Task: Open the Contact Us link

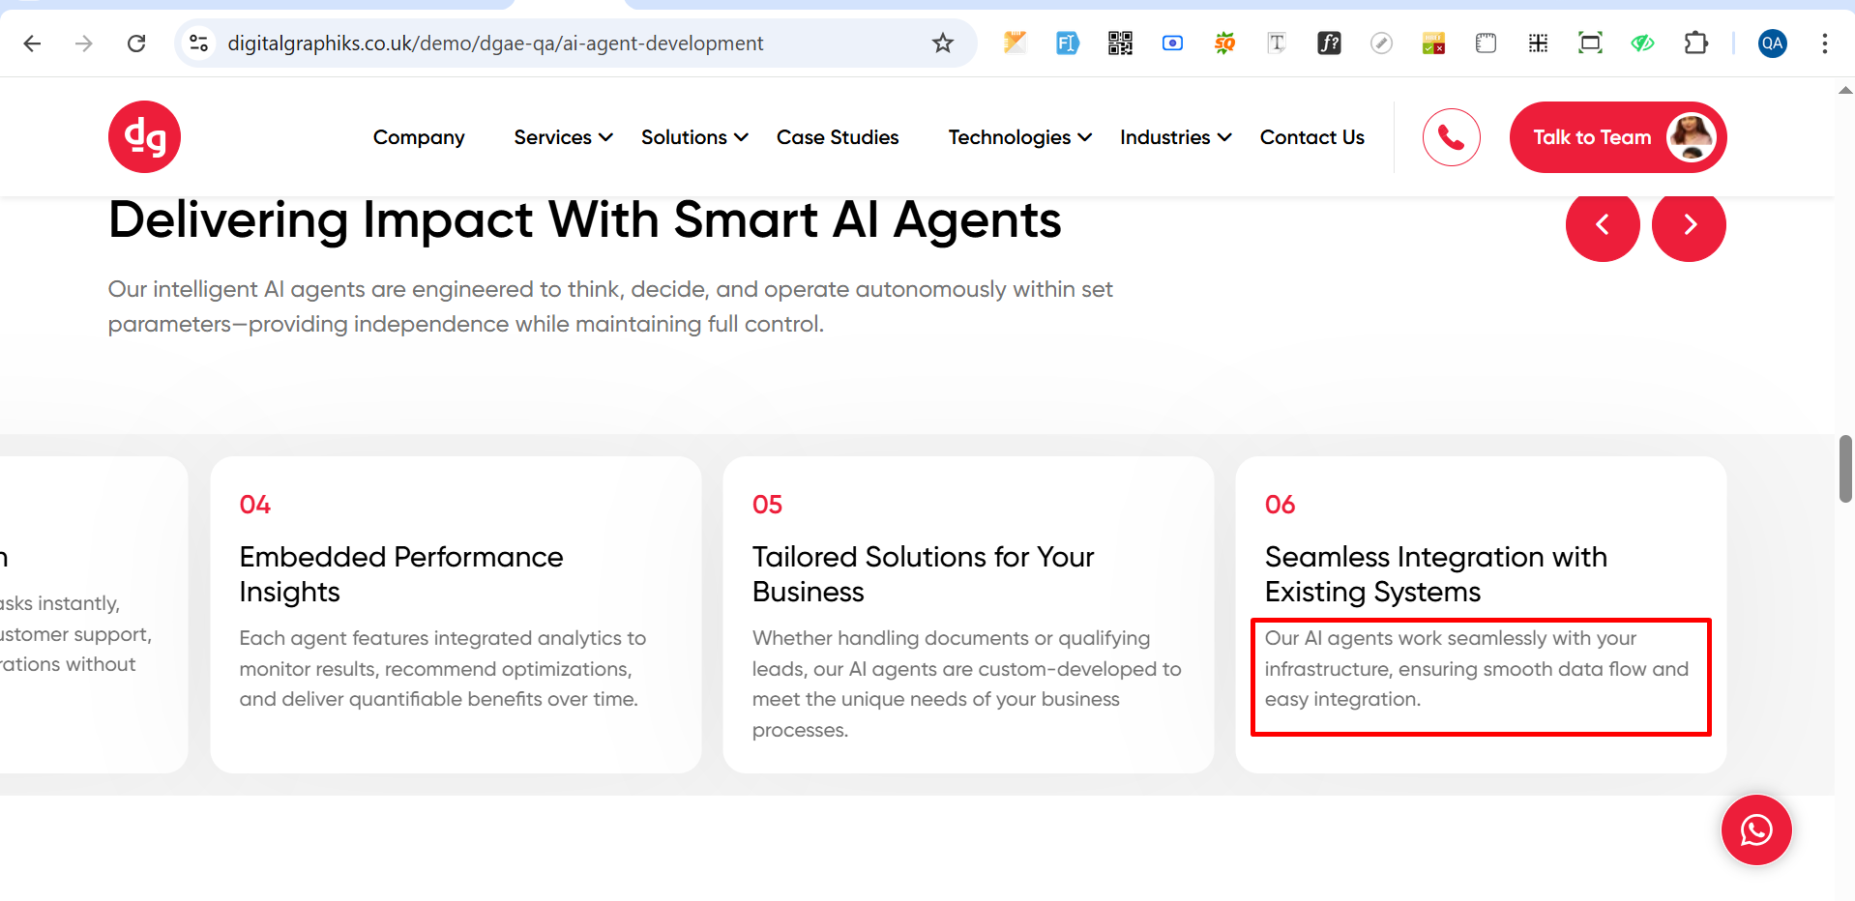Action: click(x=1311, y=137)
